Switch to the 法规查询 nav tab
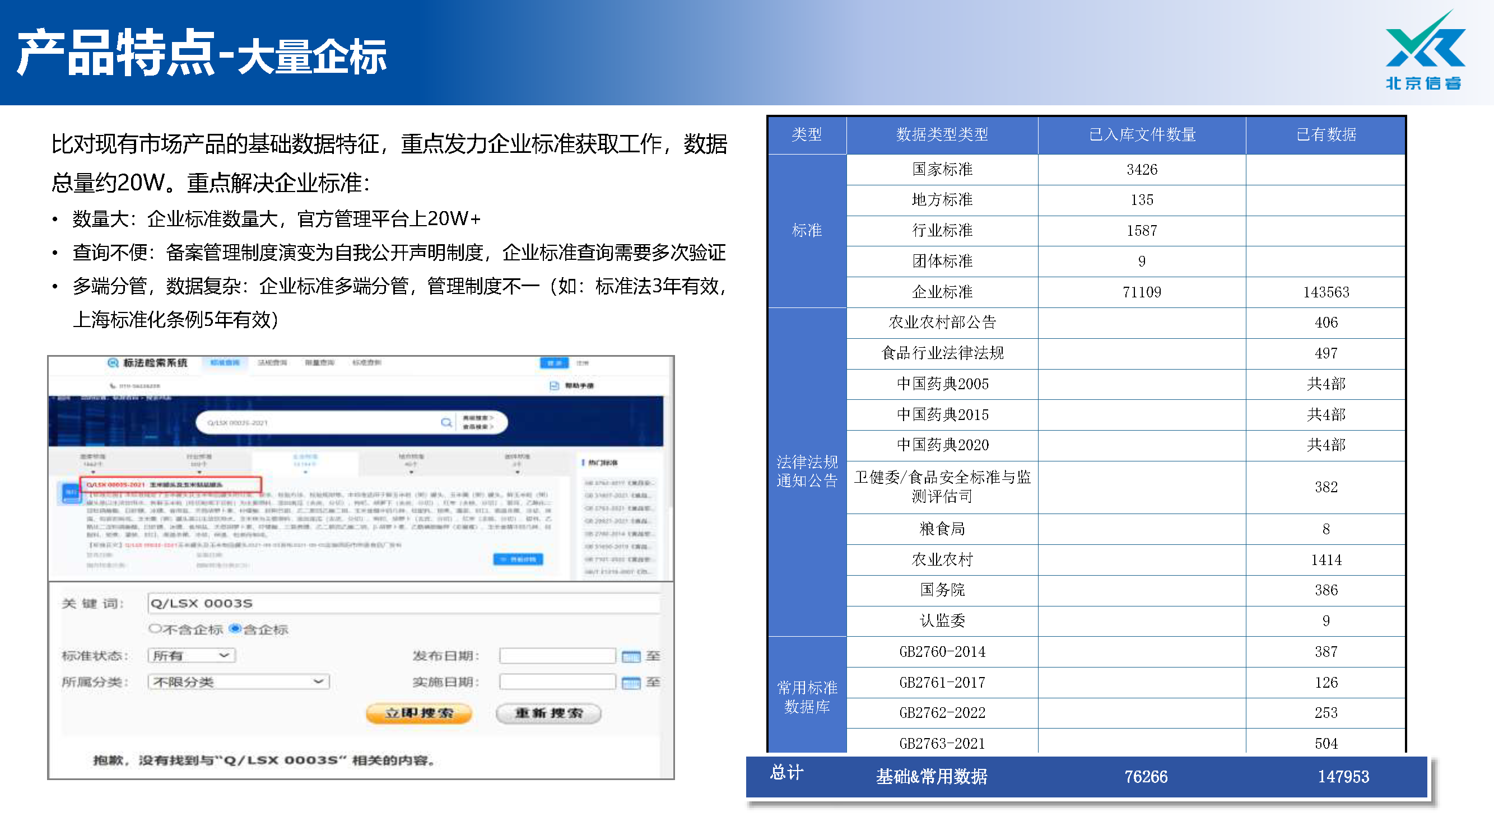Screen dimensions: 1494x840 [x=272, y=363]
